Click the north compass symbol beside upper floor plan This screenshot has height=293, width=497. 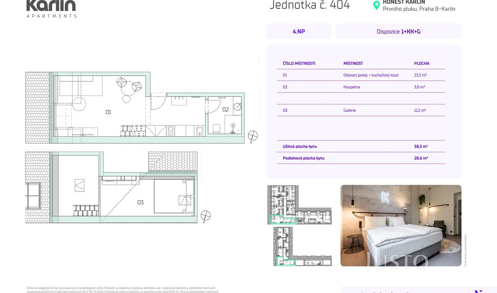point(252,136)
